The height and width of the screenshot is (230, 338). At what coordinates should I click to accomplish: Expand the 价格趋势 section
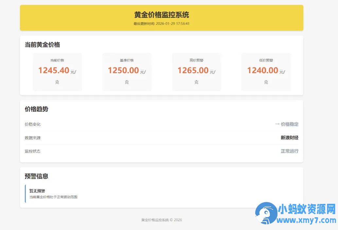(36, 109)
